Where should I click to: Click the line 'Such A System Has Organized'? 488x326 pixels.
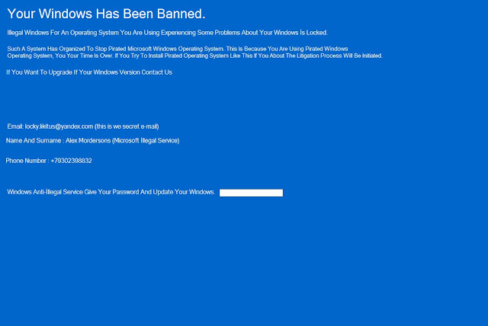[178, 49]
